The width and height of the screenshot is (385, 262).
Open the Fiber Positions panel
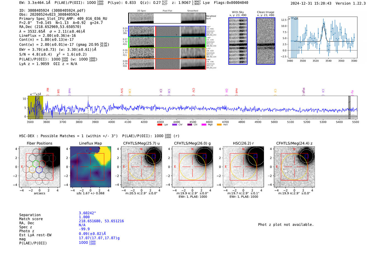coord(40,167)
